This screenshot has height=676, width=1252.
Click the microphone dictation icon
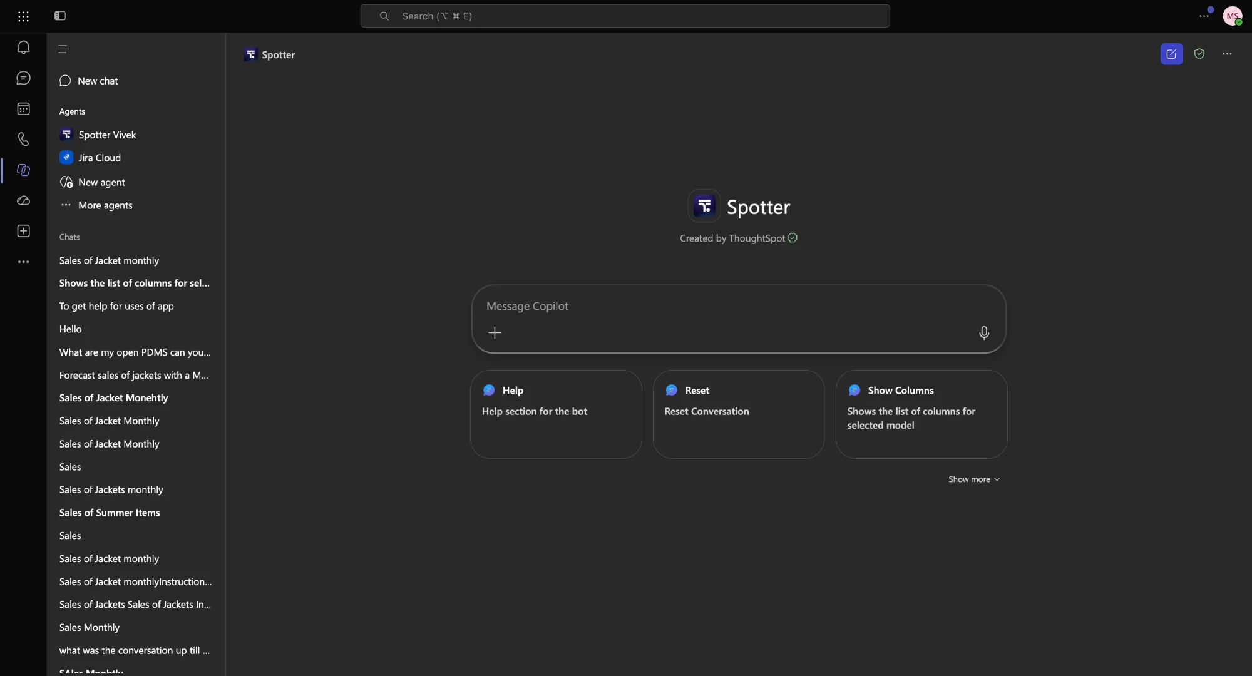pos(984,333)
